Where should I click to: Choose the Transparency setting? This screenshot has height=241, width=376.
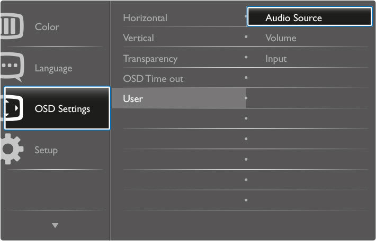[x=150, y=59]
